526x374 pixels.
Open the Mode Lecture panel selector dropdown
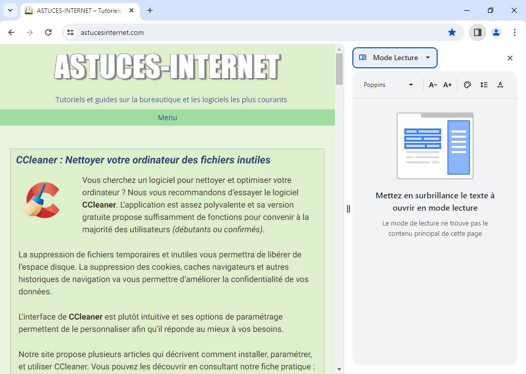click(x=428, y=58)
